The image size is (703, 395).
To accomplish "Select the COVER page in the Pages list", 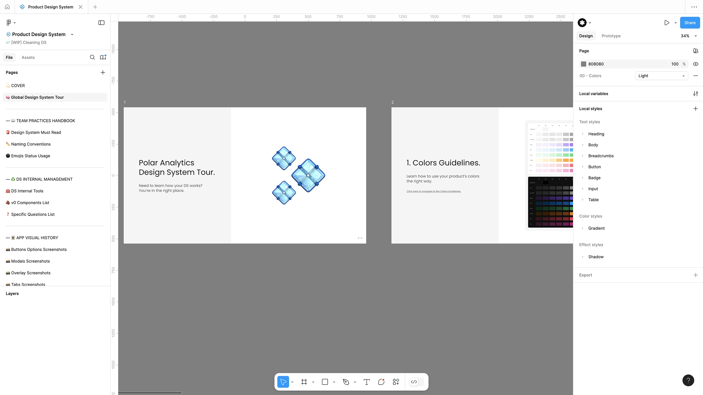I will coord(18,85).
